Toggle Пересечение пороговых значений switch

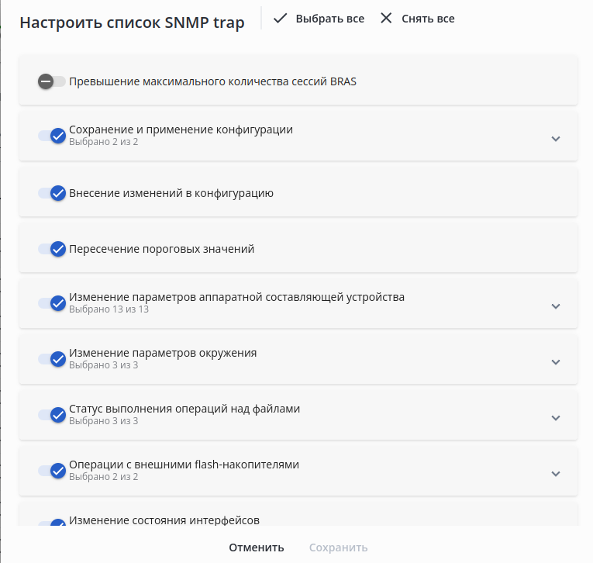[52, 249]
